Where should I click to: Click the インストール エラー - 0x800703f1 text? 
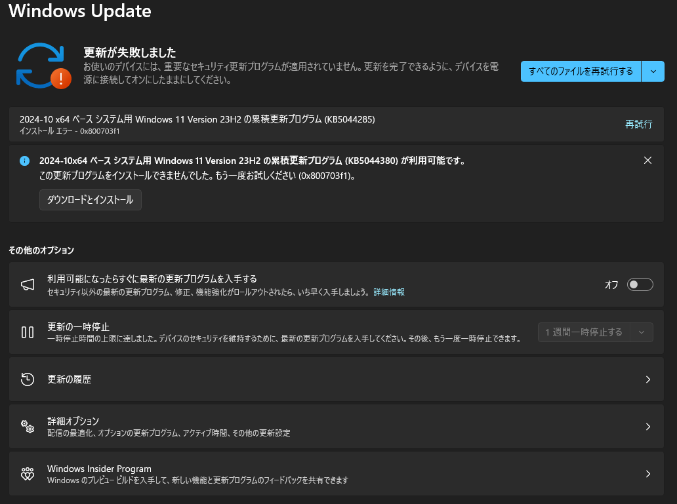[70, 131]
